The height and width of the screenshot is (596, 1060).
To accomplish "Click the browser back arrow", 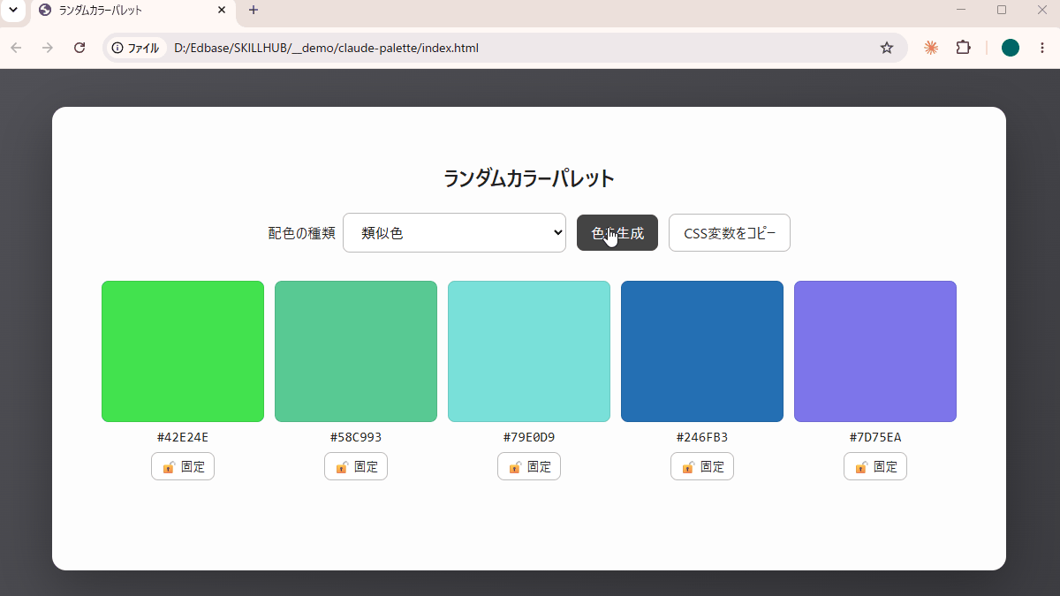I will [x=16, y=48].
